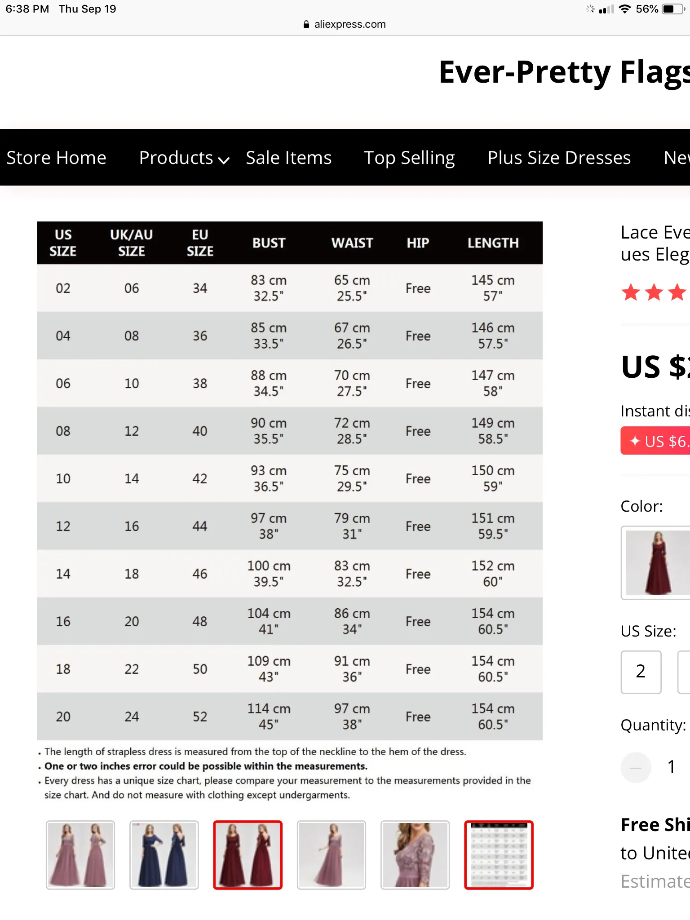Open the Store Home page

coord(56,158)
